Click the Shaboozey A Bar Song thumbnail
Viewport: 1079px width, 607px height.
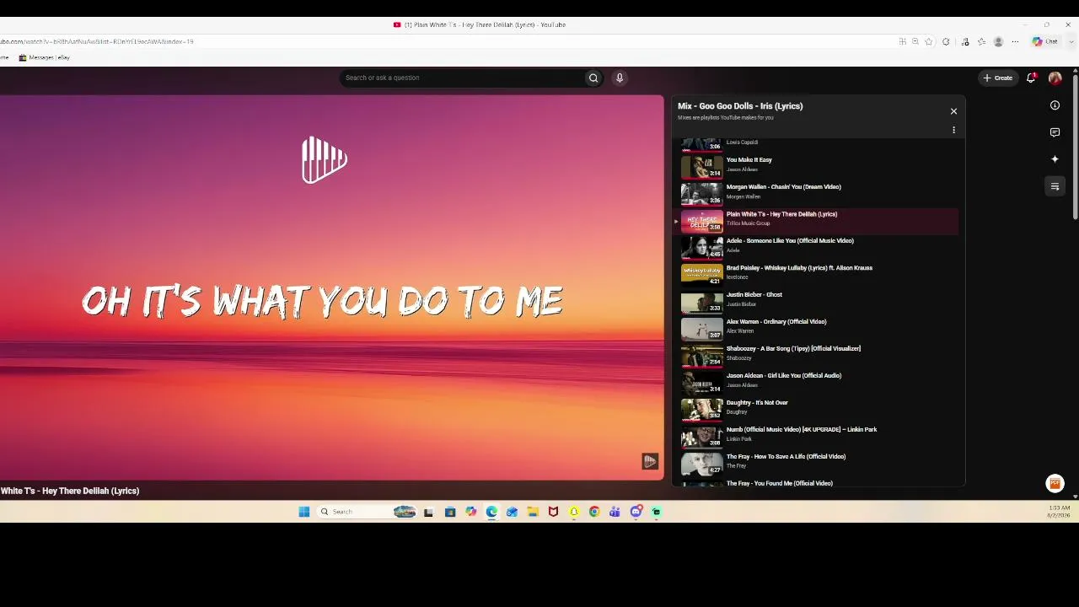pos(701,355)
